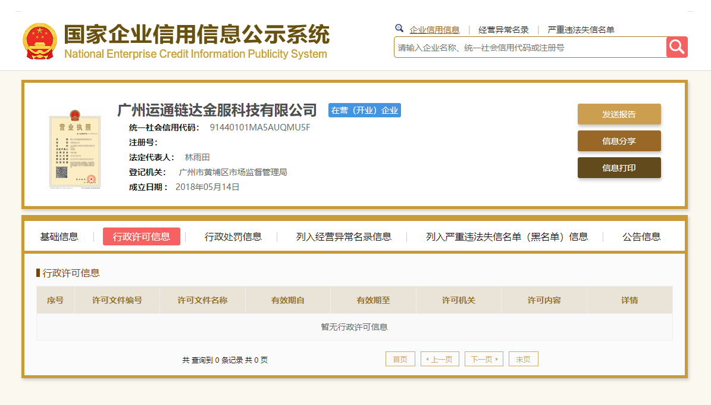Click the 许可机关 column header
Image resolution: width=711 pixels, height=405 pixels.
coord(459,300)
